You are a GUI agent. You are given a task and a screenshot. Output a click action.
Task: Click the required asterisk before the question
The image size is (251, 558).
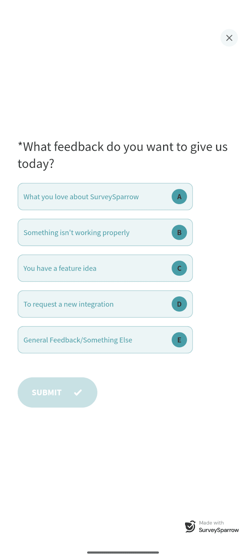coord(20,145)
